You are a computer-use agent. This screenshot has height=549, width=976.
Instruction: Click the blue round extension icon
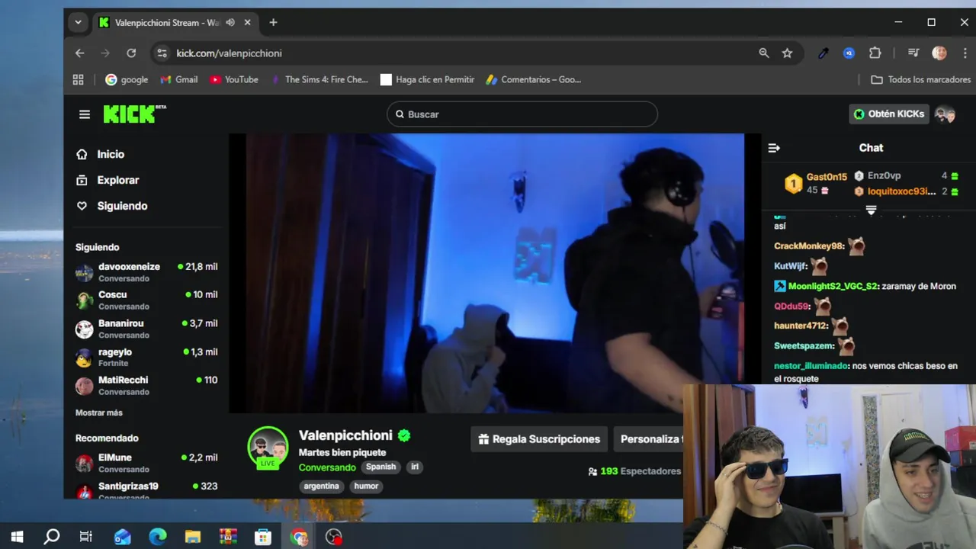pyautogui.click(x=849, y=53)
